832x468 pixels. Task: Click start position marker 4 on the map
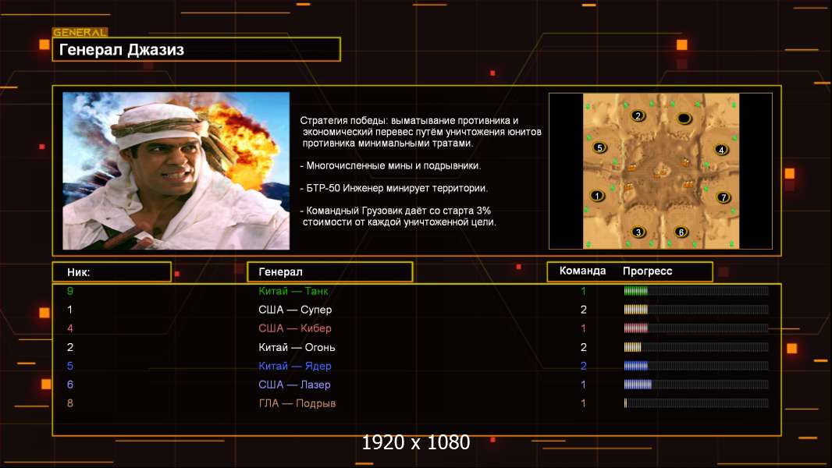720,150
